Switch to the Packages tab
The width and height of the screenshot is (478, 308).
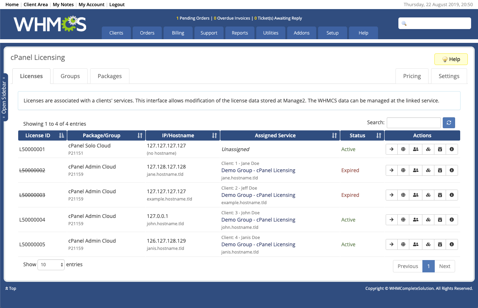[x=110, y=76]
